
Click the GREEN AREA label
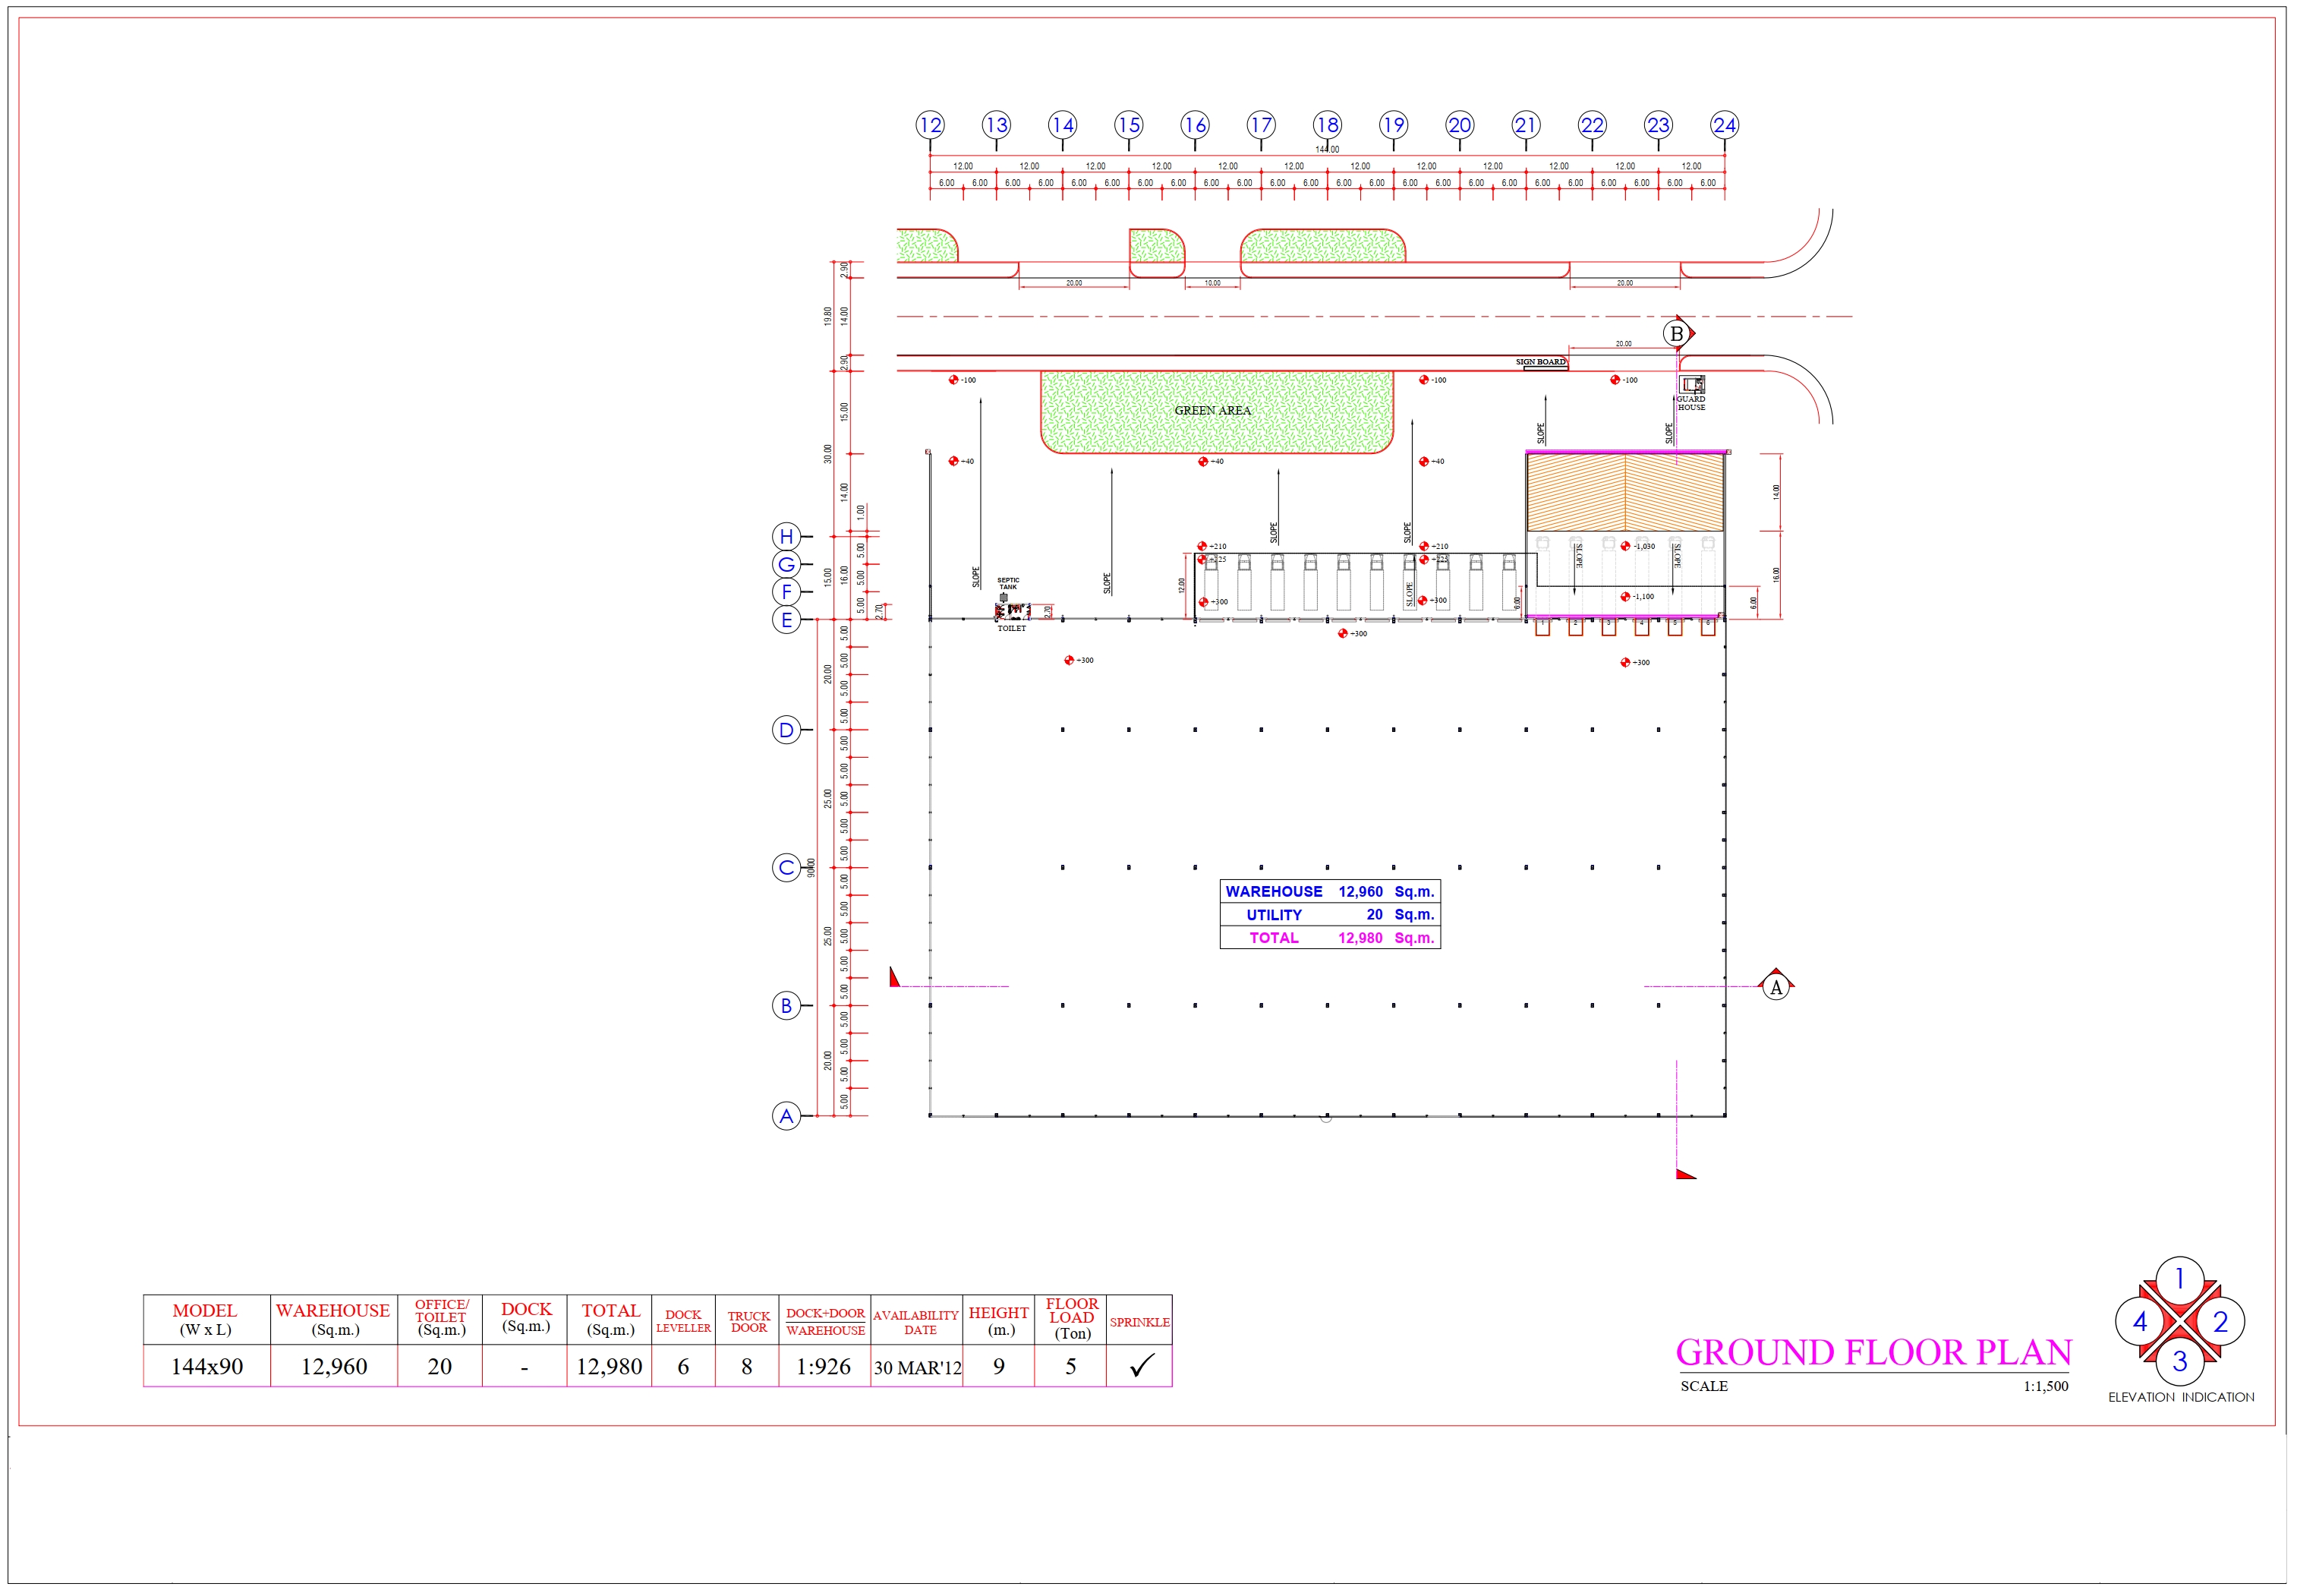1212,411
